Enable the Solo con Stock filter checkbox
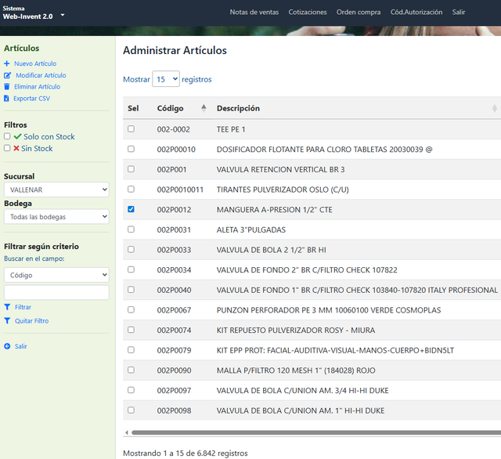This screenshot has width=501, height=459. (x=7, y=136)
